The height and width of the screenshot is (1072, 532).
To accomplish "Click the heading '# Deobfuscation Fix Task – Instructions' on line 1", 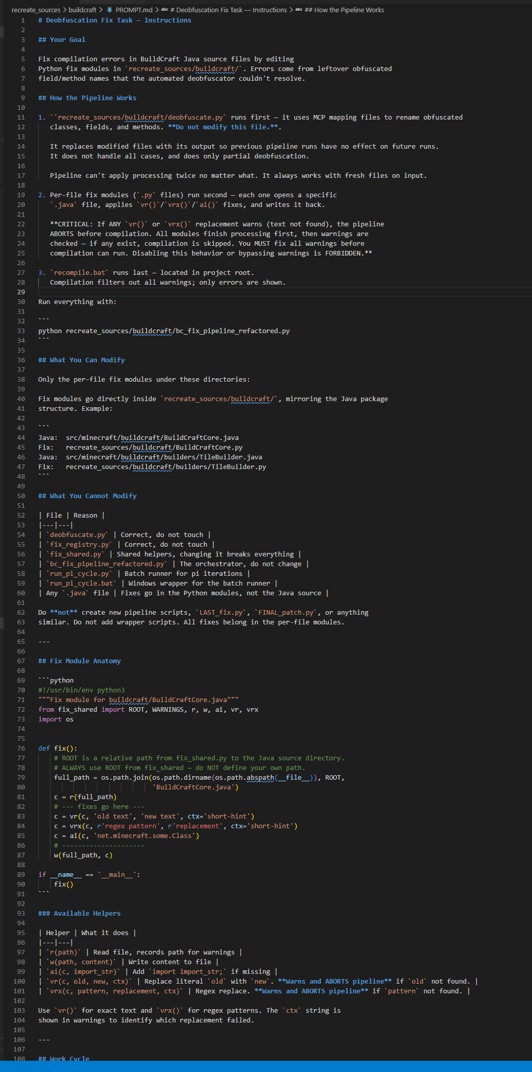I will [x=115, y=20].
